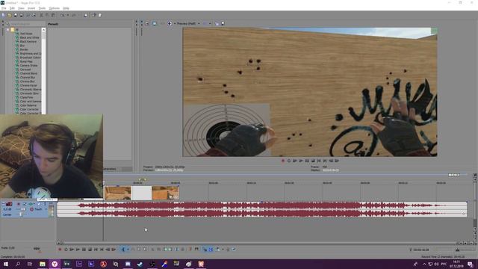
Task: Arm the audio track for record
Action: [x=18, y=204]
